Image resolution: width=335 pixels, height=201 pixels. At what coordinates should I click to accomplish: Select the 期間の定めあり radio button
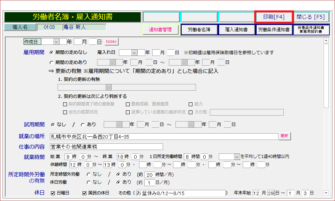pyautogui.click(x=52, y=62)
